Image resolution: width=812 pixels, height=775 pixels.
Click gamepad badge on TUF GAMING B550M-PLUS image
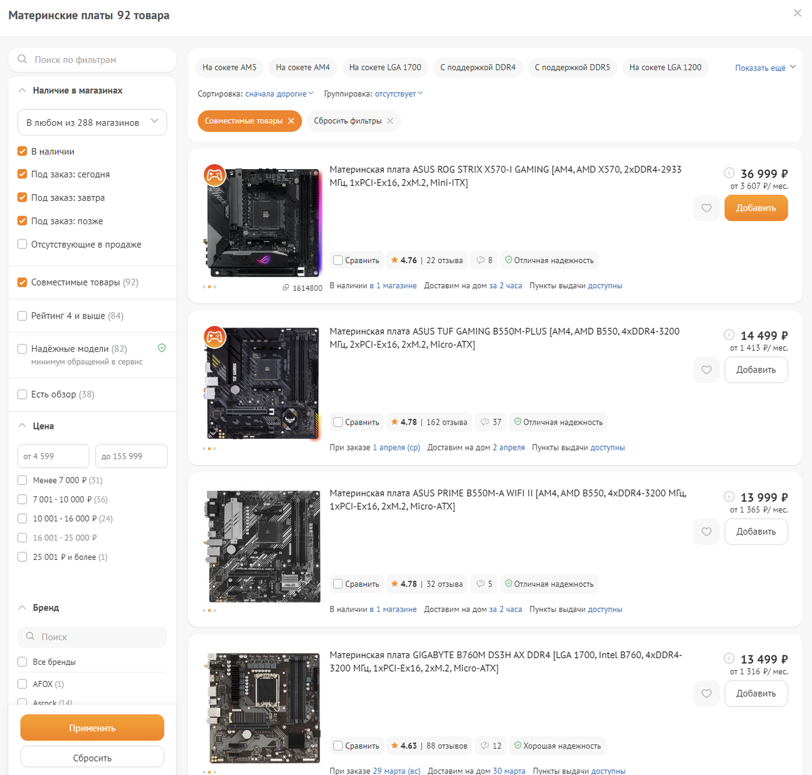tap(215, 337)
